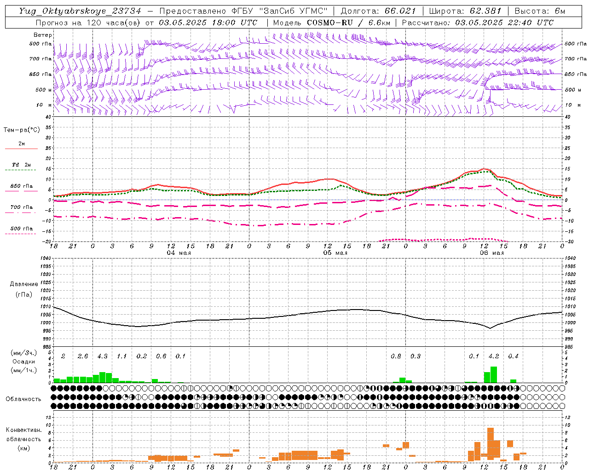Click the (мм/3ч.) units label
The image size is (589, 471).
click(24, 353)
